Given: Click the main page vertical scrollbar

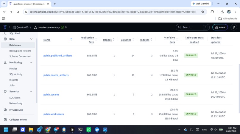Looking at the screenshot, I should click(239, 88).
